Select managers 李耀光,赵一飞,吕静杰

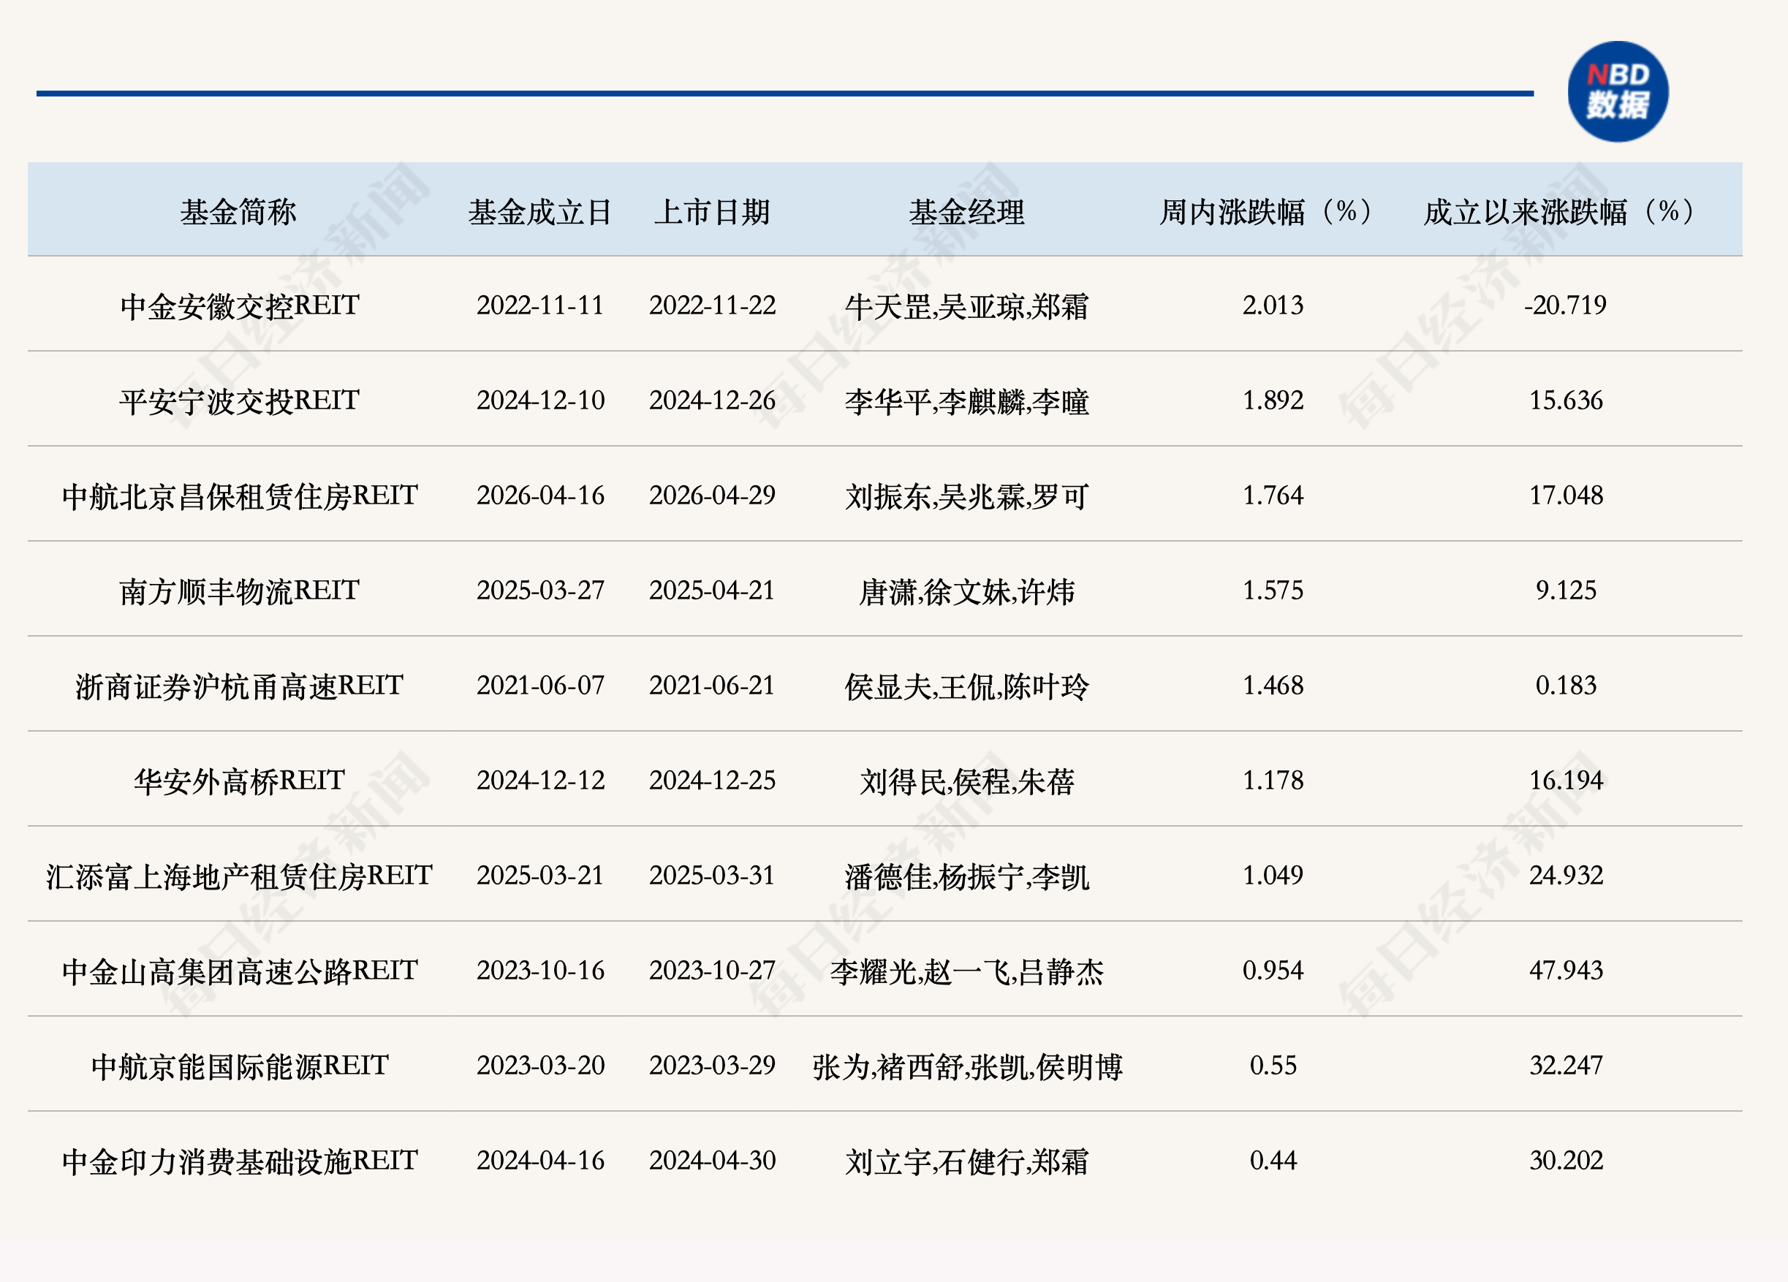tap(966, 971)
